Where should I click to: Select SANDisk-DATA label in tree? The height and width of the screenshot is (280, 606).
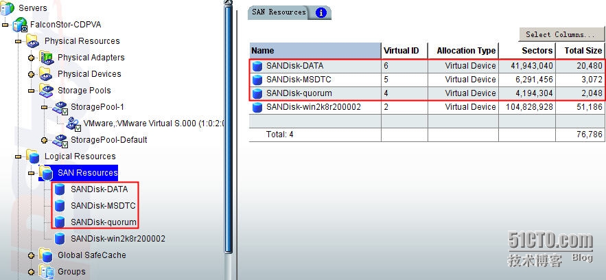coord(100,189)
